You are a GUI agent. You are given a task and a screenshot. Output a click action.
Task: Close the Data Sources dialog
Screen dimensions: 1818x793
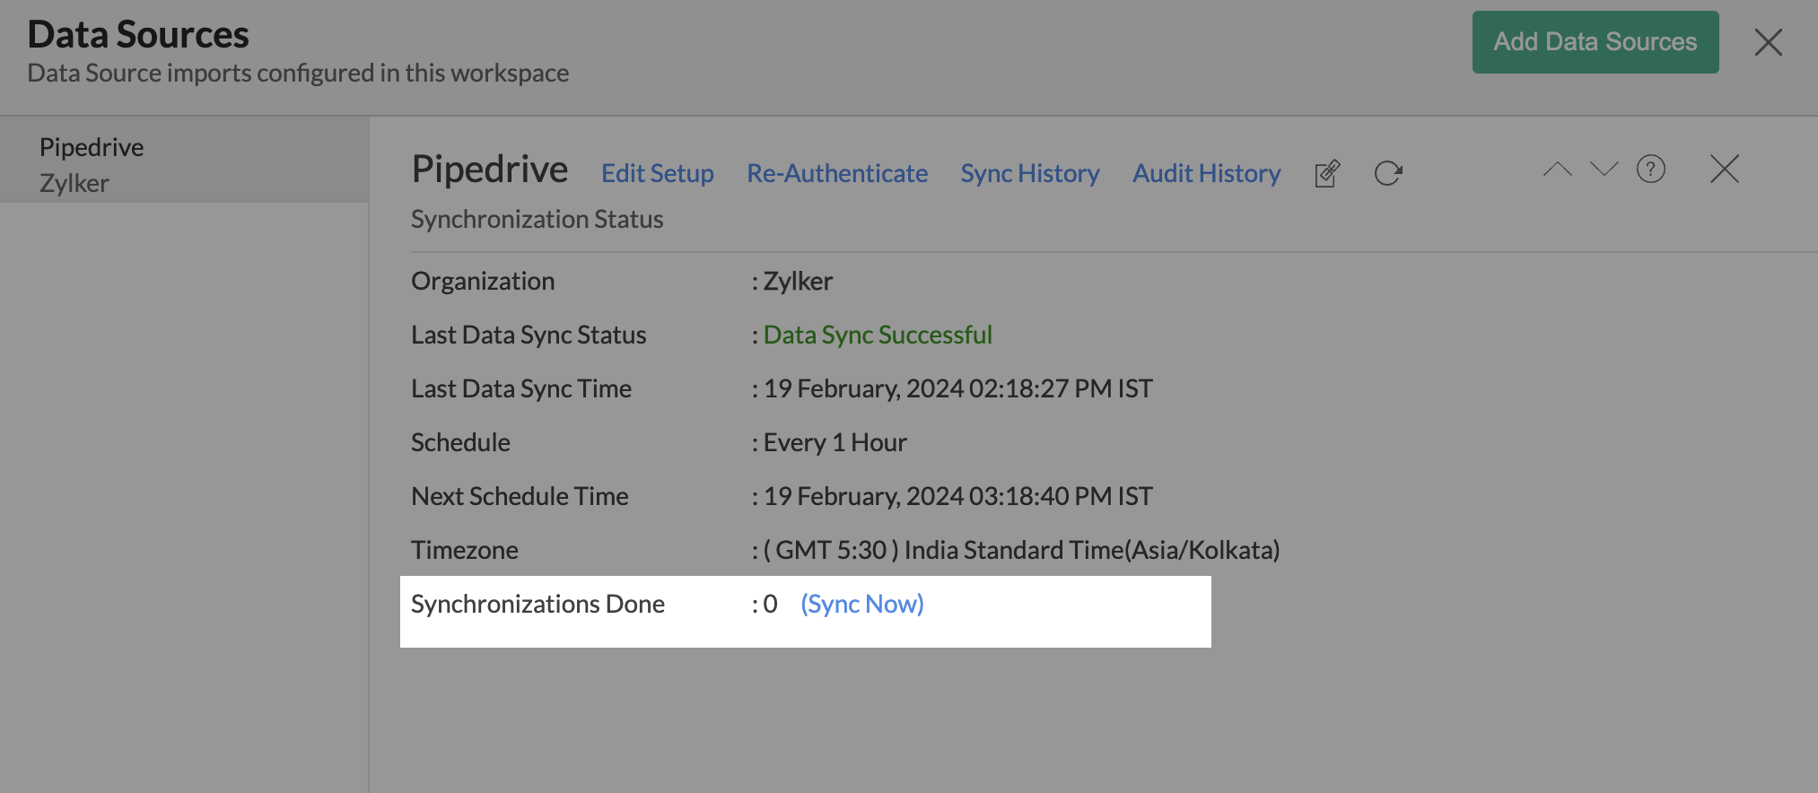point(1769,42)
